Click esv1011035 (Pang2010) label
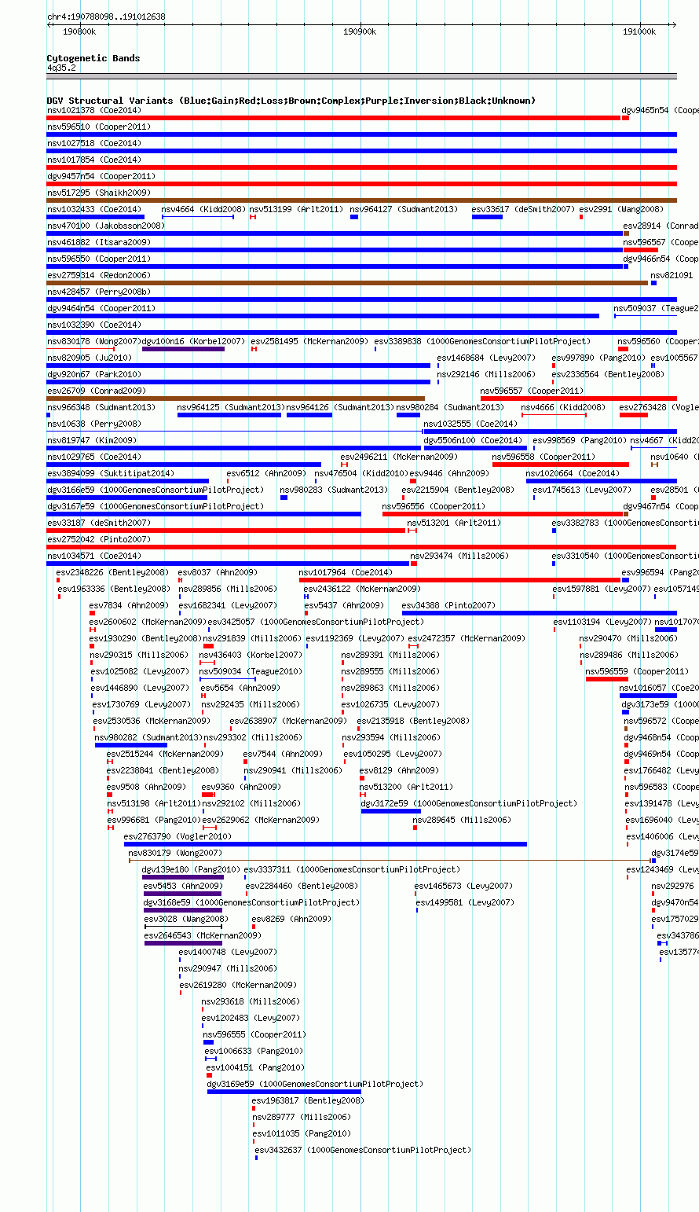Screen dimensions: 699x1212 tap(302, 1133)
